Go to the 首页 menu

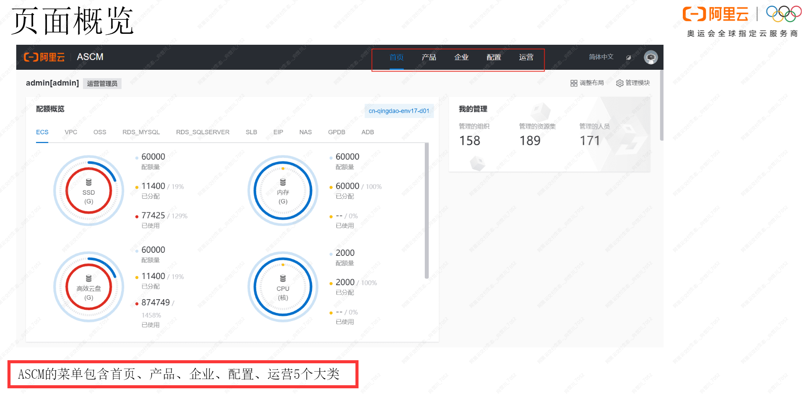396,57
